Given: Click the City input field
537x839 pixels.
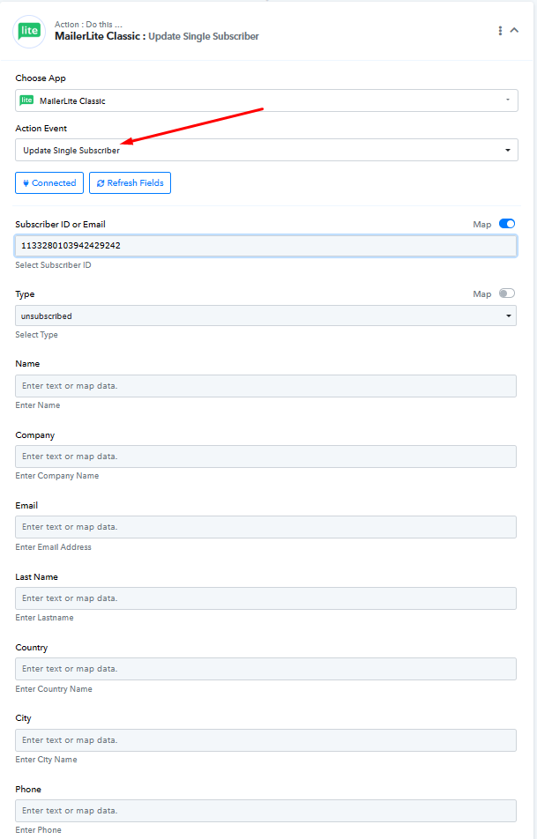Looking at the screenshot, I should [x=265, y=740].
